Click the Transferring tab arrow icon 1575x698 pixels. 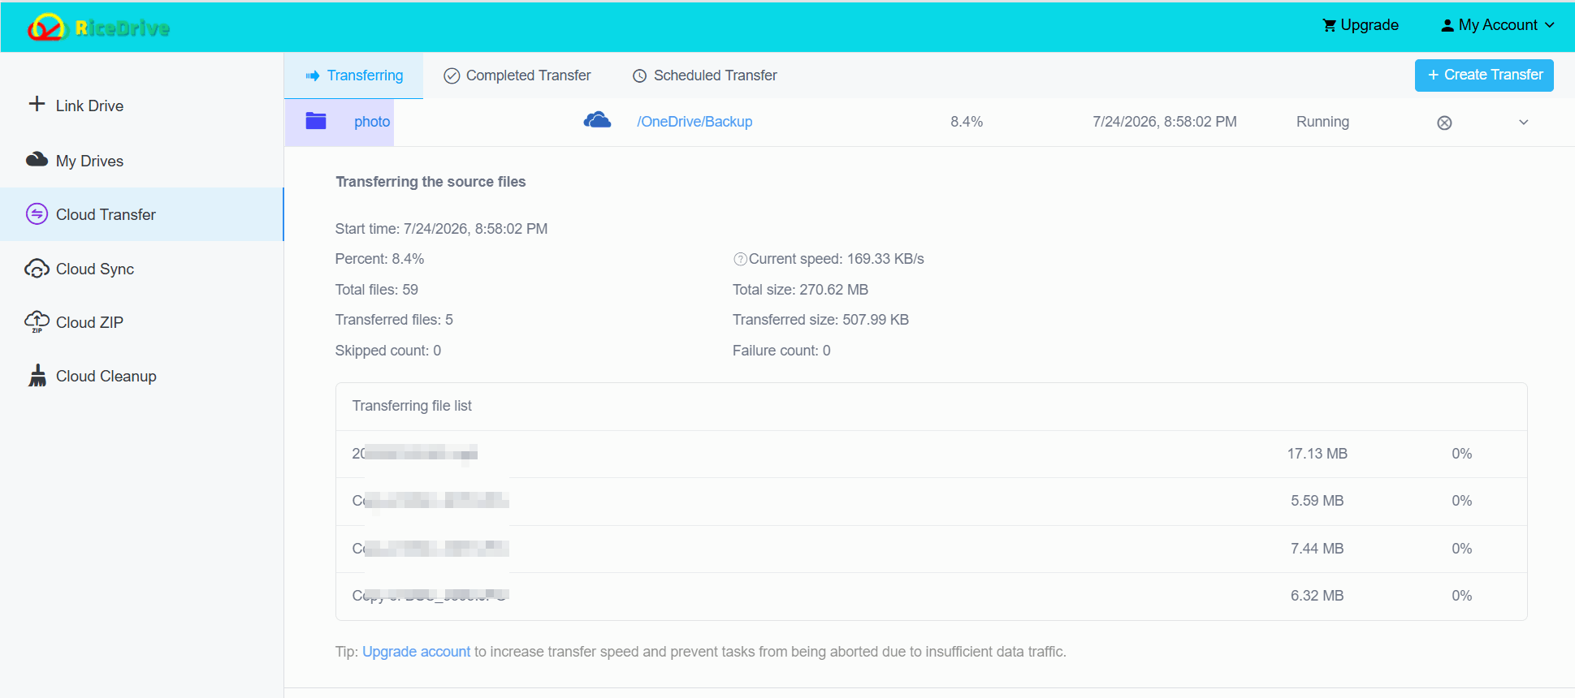313,75
